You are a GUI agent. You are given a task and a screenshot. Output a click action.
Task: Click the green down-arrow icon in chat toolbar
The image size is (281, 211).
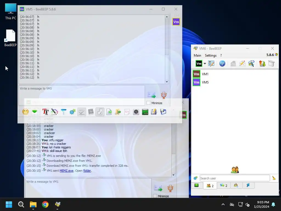(35, 112)
